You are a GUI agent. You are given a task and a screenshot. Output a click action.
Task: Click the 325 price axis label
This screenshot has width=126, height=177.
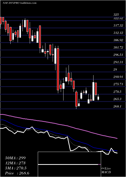(116, 15)
